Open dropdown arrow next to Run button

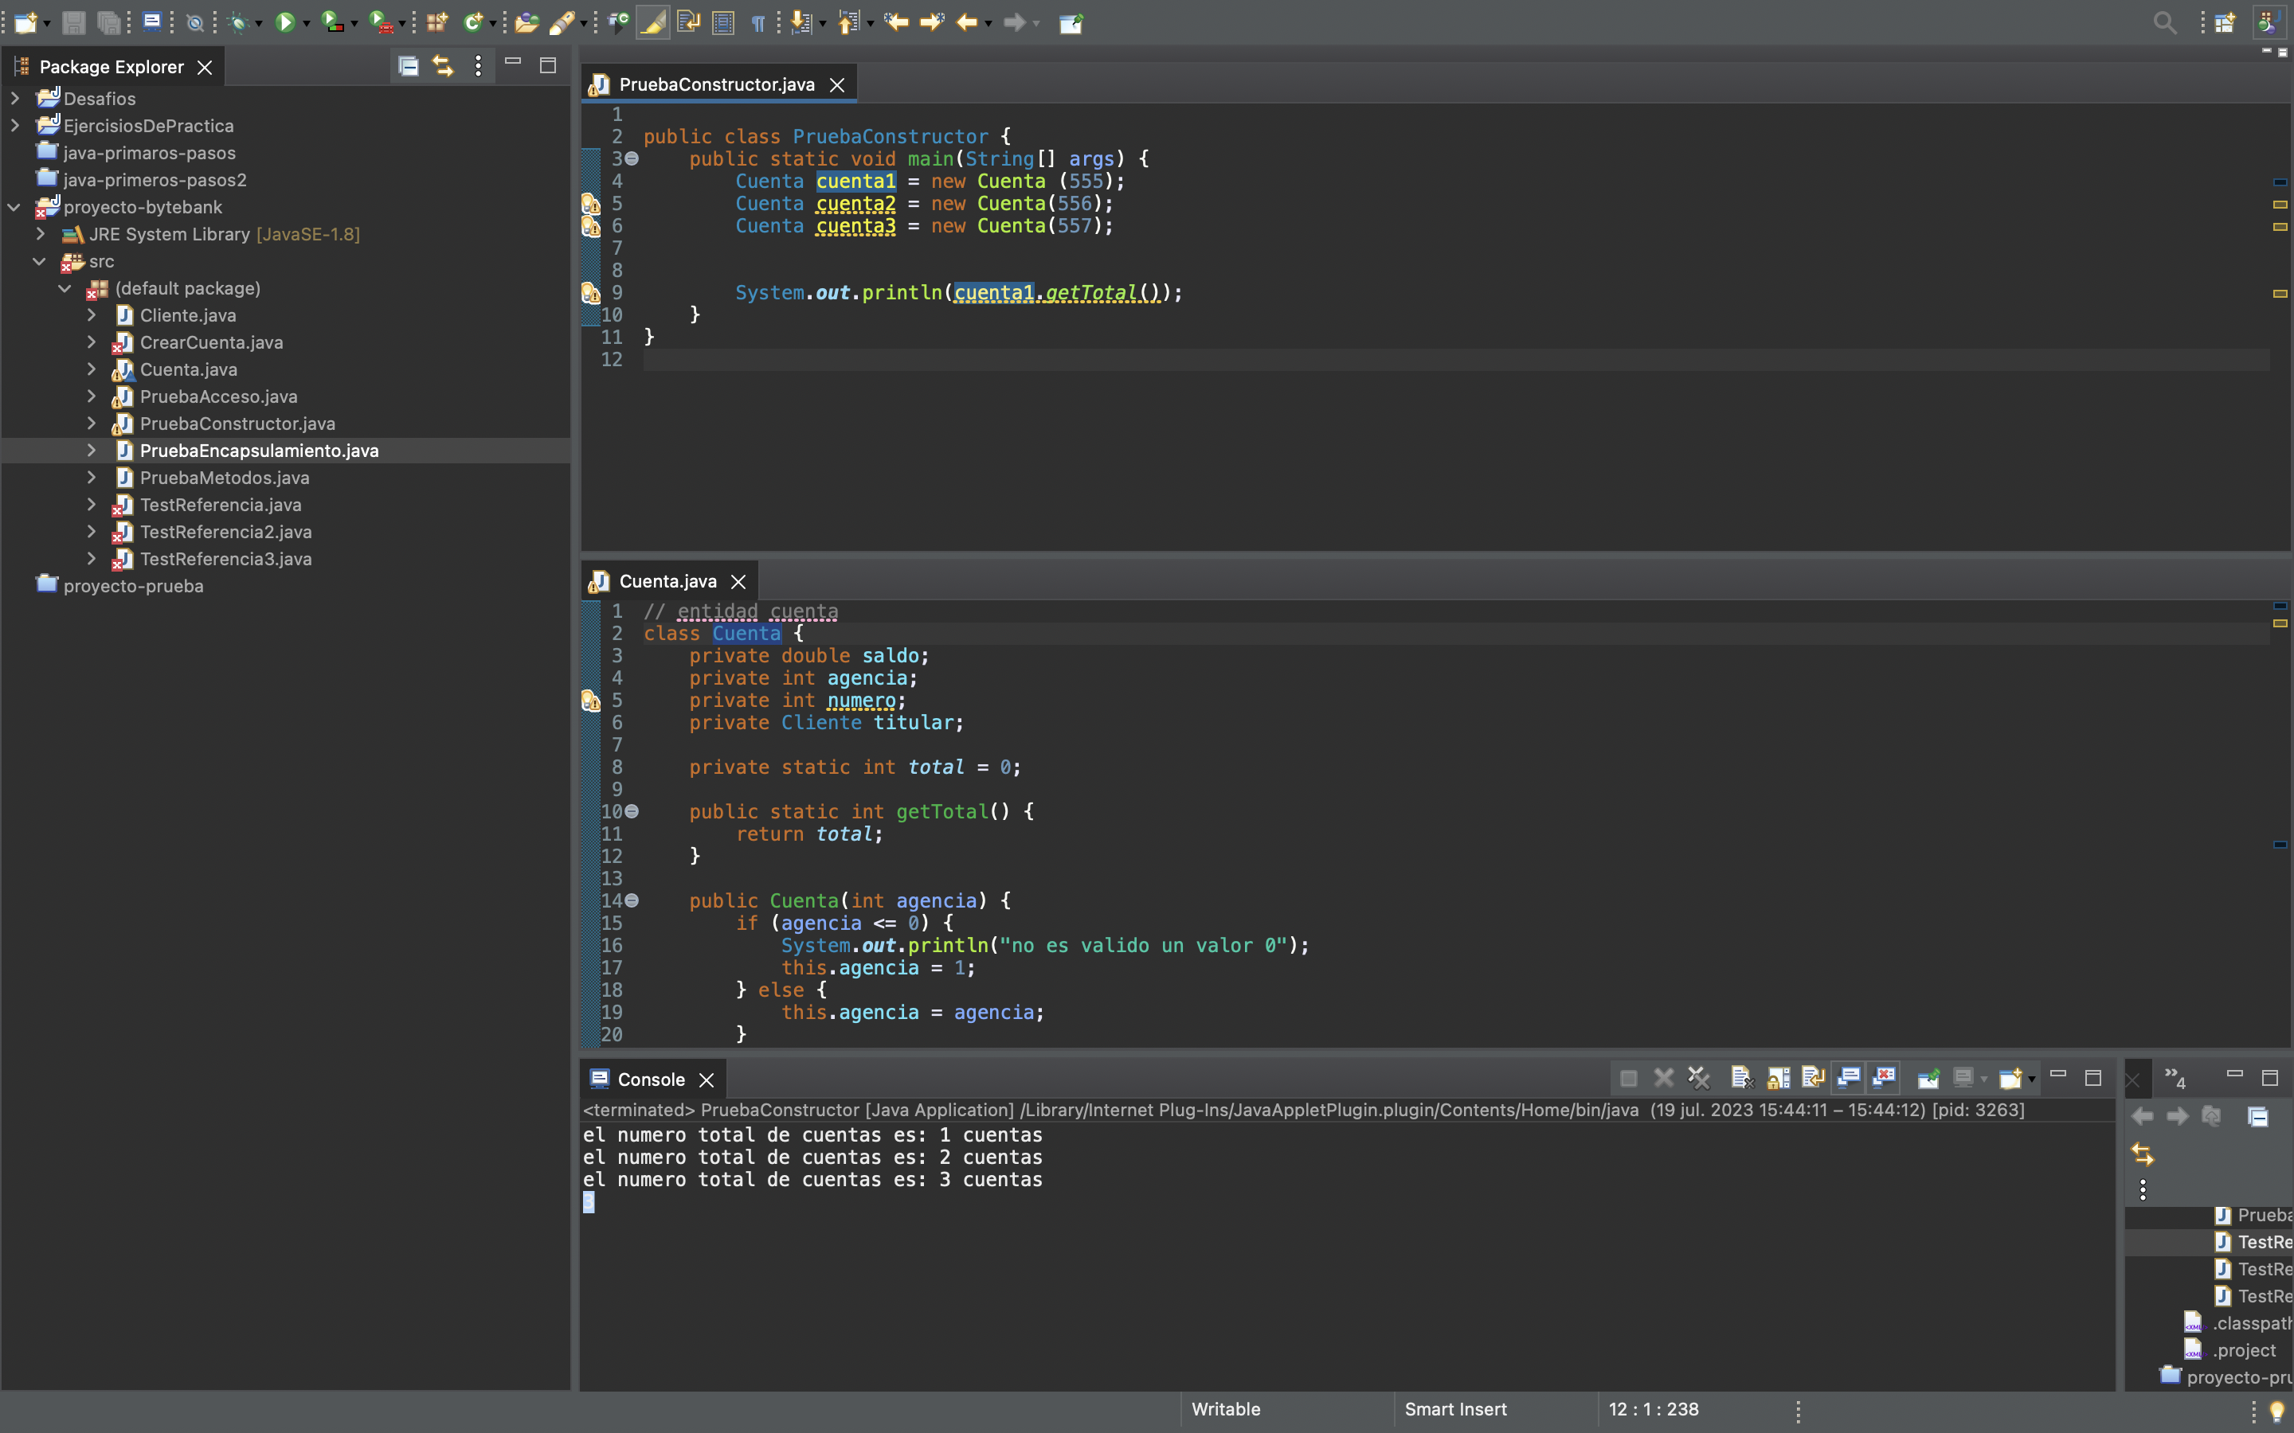pos(306,24)
